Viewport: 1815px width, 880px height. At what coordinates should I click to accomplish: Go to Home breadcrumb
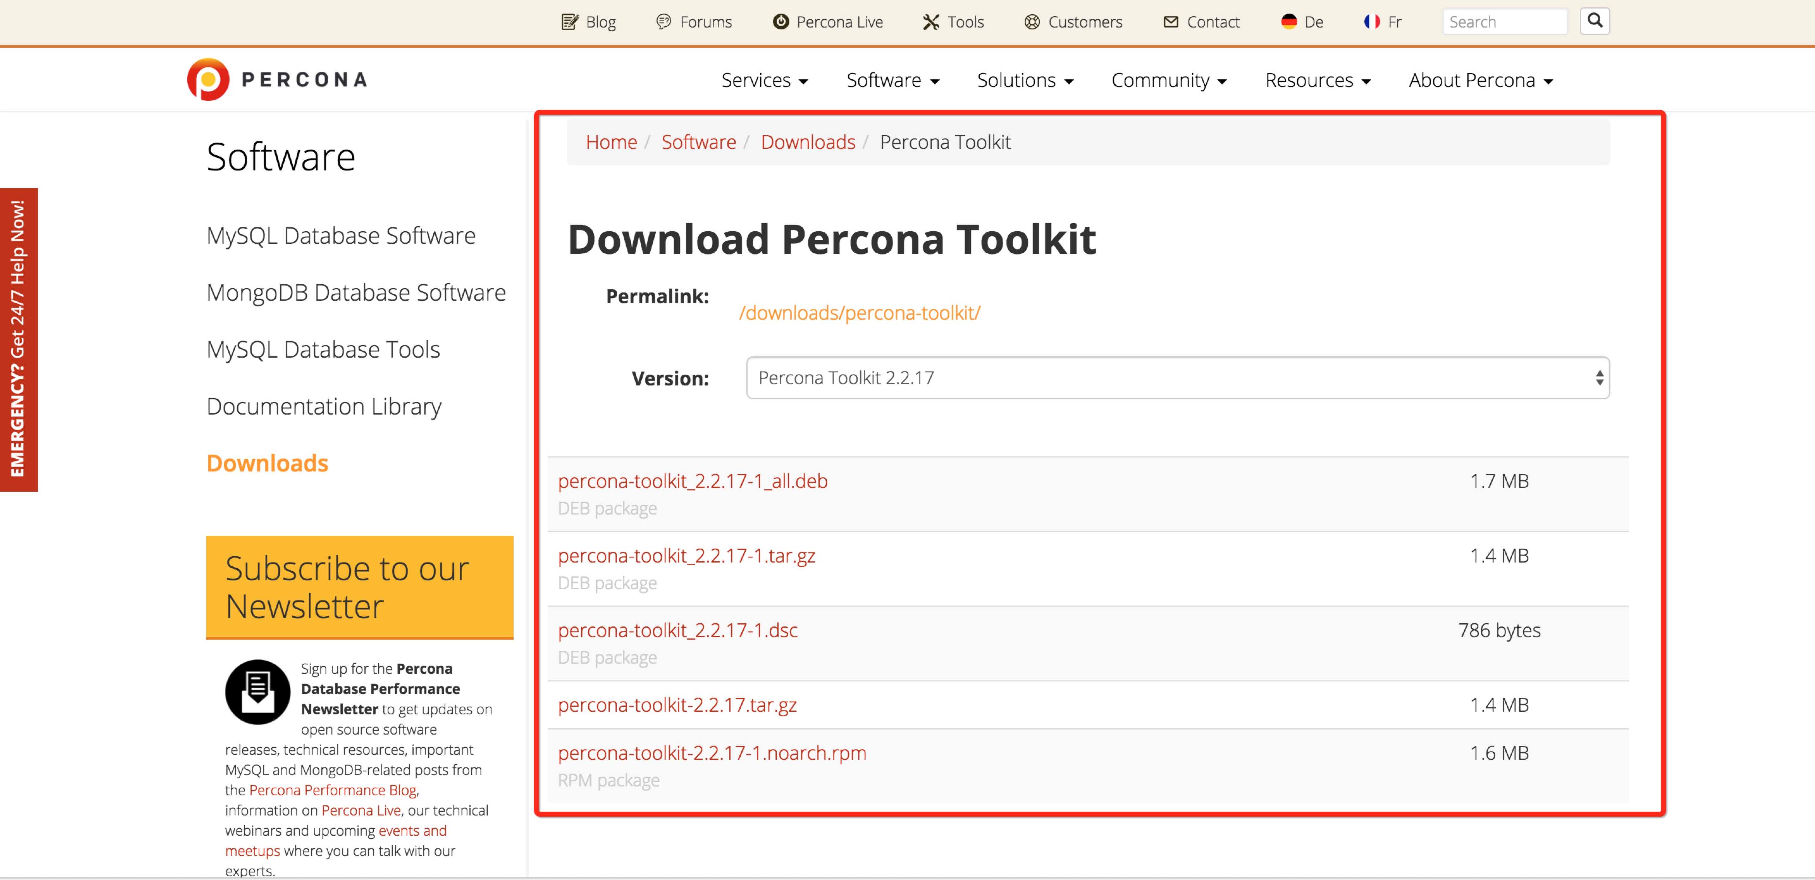(x=611, y=142)
